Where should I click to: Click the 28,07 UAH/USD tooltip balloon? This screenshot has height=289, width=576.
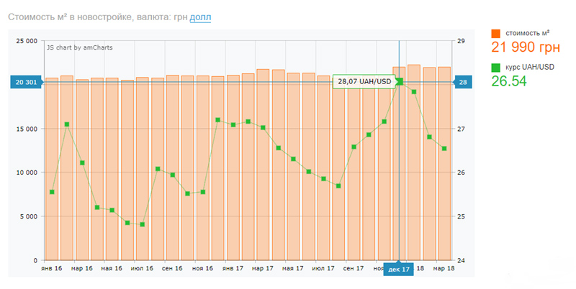click(x=364, y=81)
